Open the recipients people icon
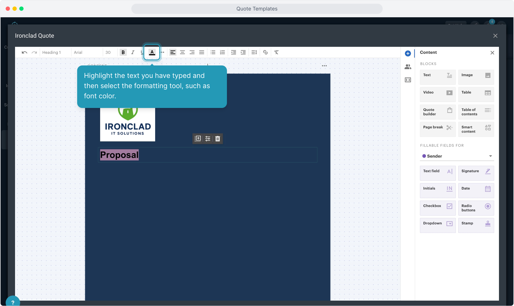The width and height of the screenshot is (514, 306). (x=408, y=67)
